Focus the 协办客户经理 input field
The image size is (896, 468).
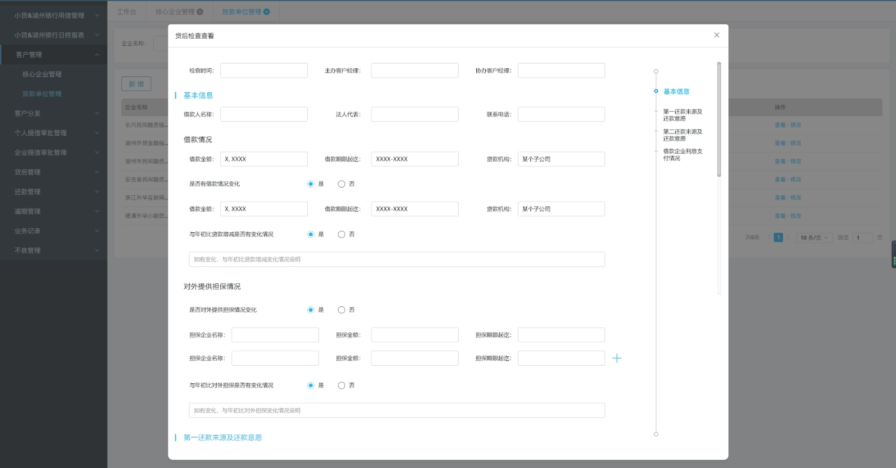561,71
